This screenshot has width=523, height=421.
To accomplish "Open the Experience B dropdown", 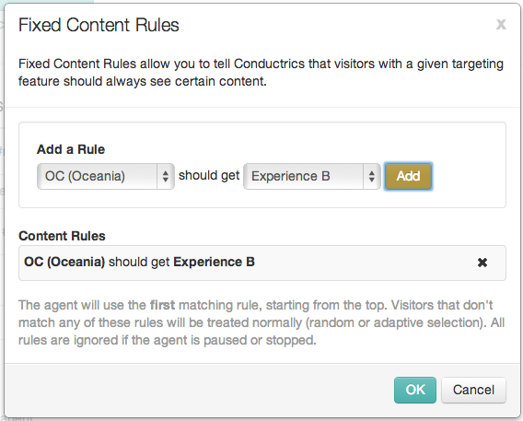I will point(312,176).
